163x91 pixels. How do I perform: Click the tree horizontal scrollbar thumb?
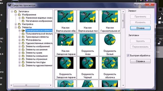(x=26, y=85)
